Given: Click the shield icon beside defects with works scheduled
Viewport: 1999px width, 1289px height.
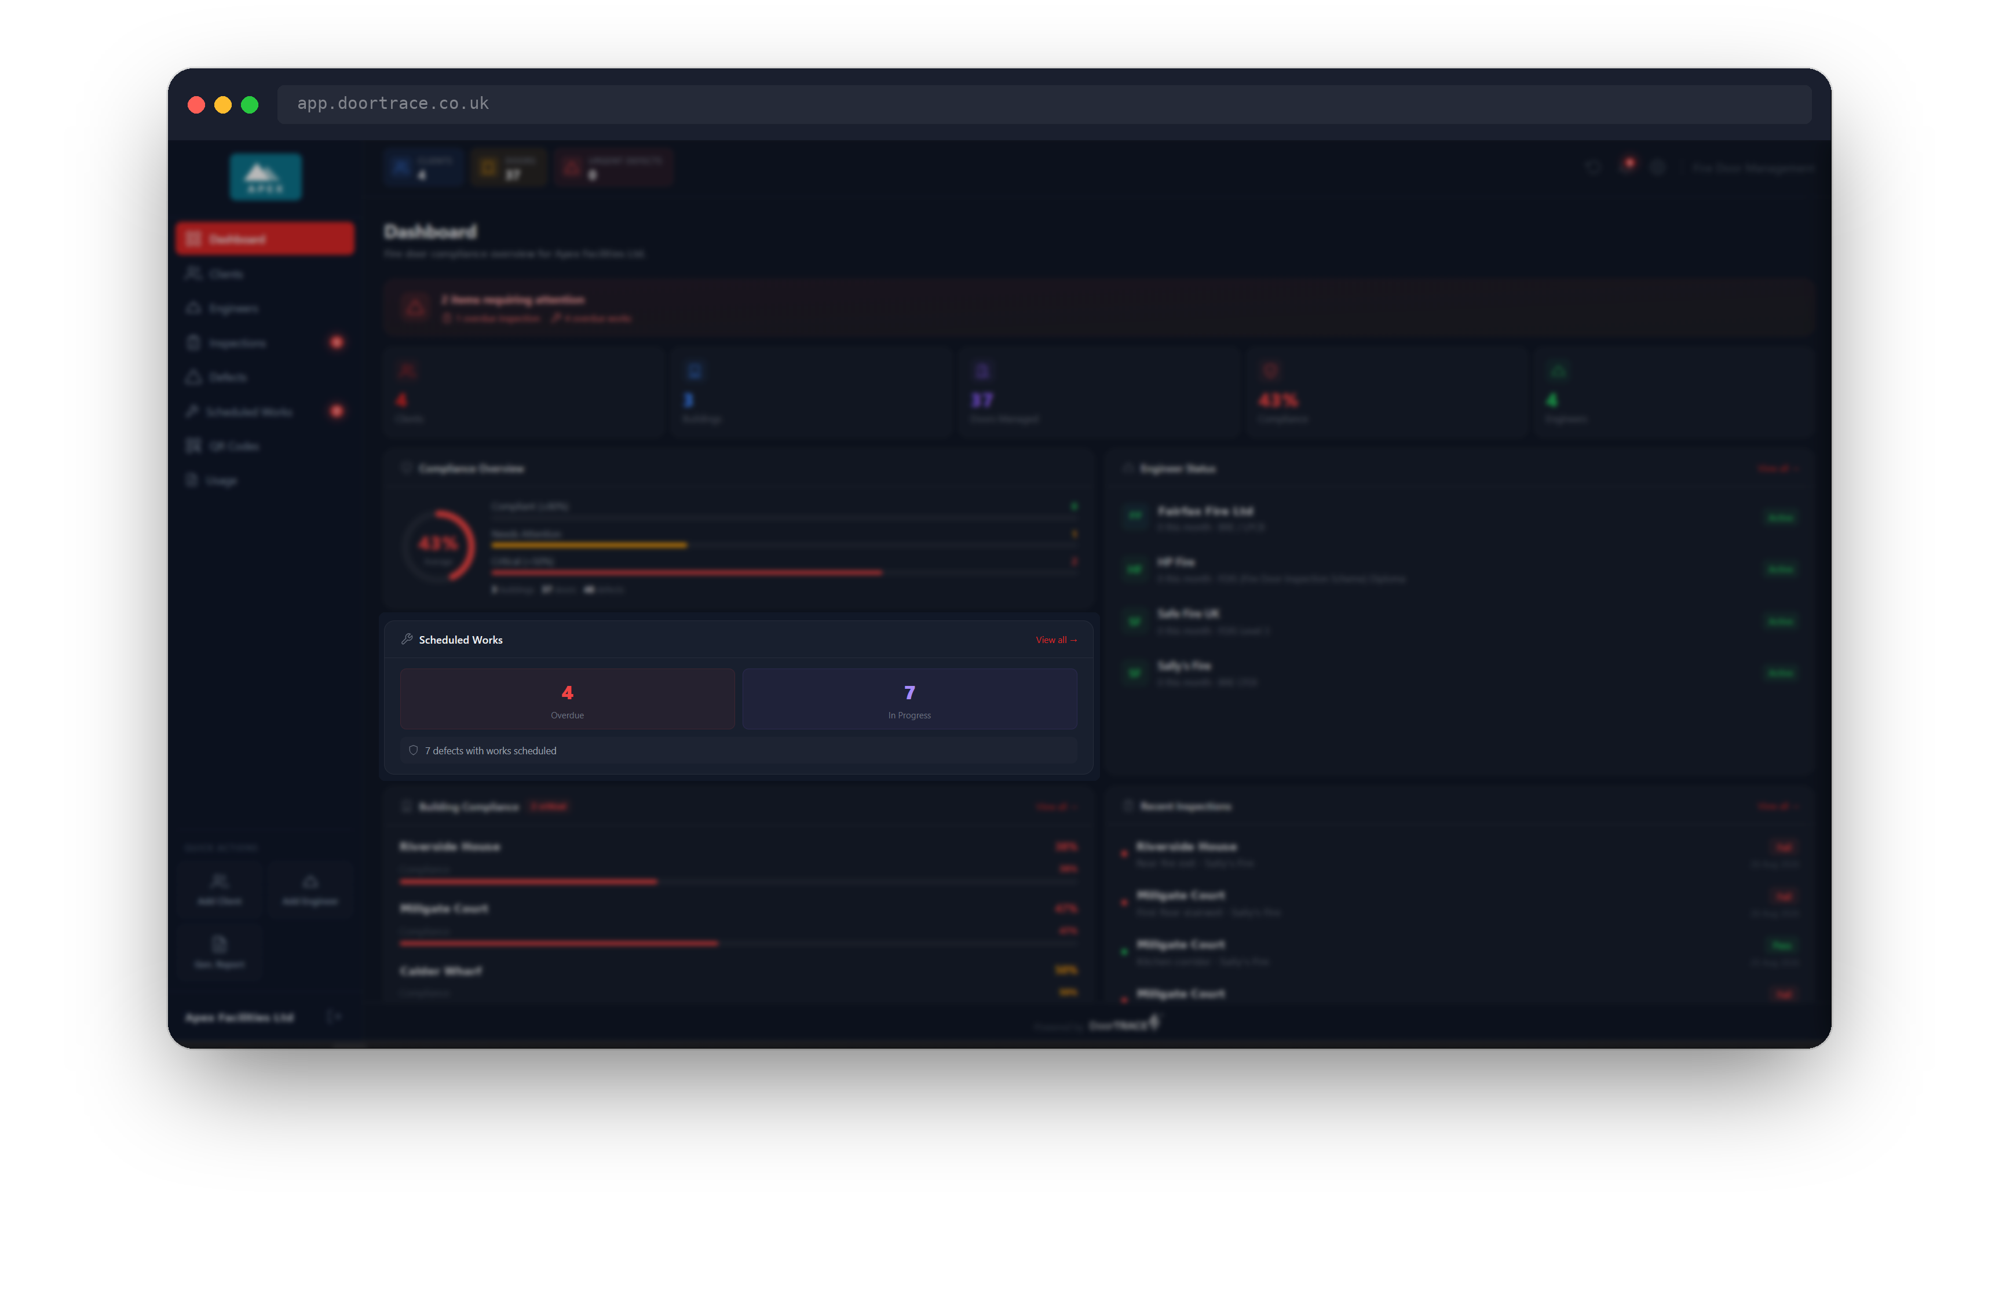Looking at the screenshot, I should tap(414, 751).
